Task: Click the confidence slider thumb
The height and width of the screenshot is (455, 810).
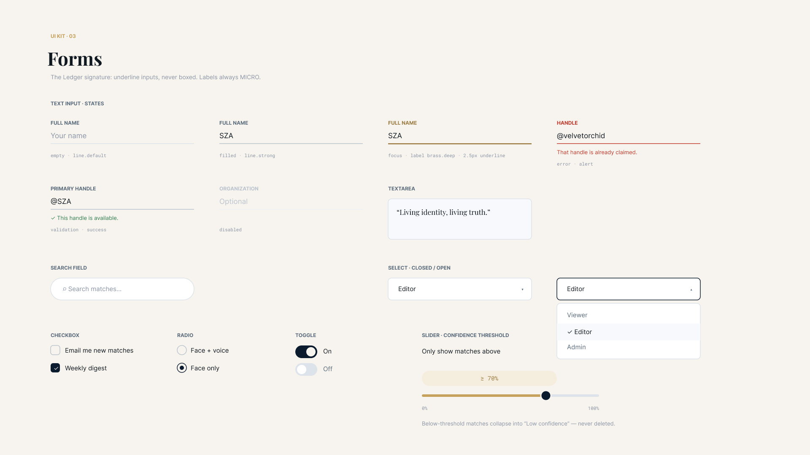Action: [546, 396]
